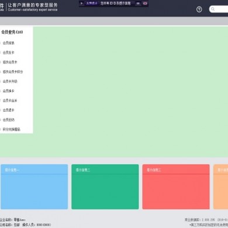228x228 pixels.
Task: Open the blue 提示信息一 card
Action: pyautogui.click(x=34, y=186)
